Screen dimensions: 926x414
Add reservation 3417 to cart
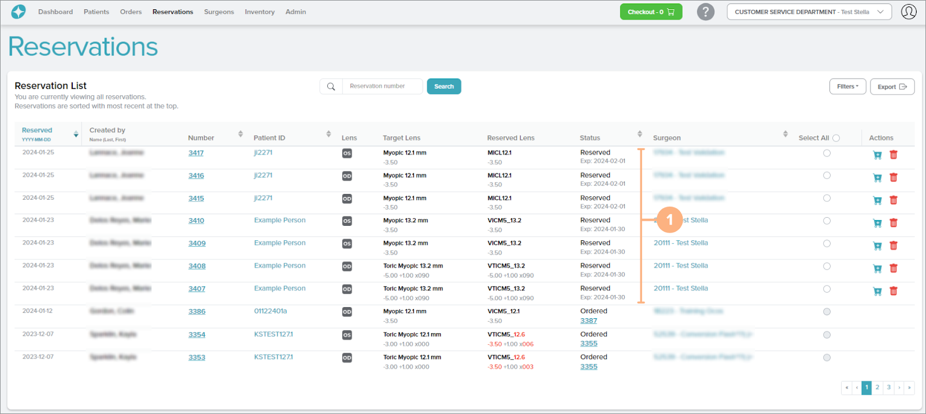point(877,155)
